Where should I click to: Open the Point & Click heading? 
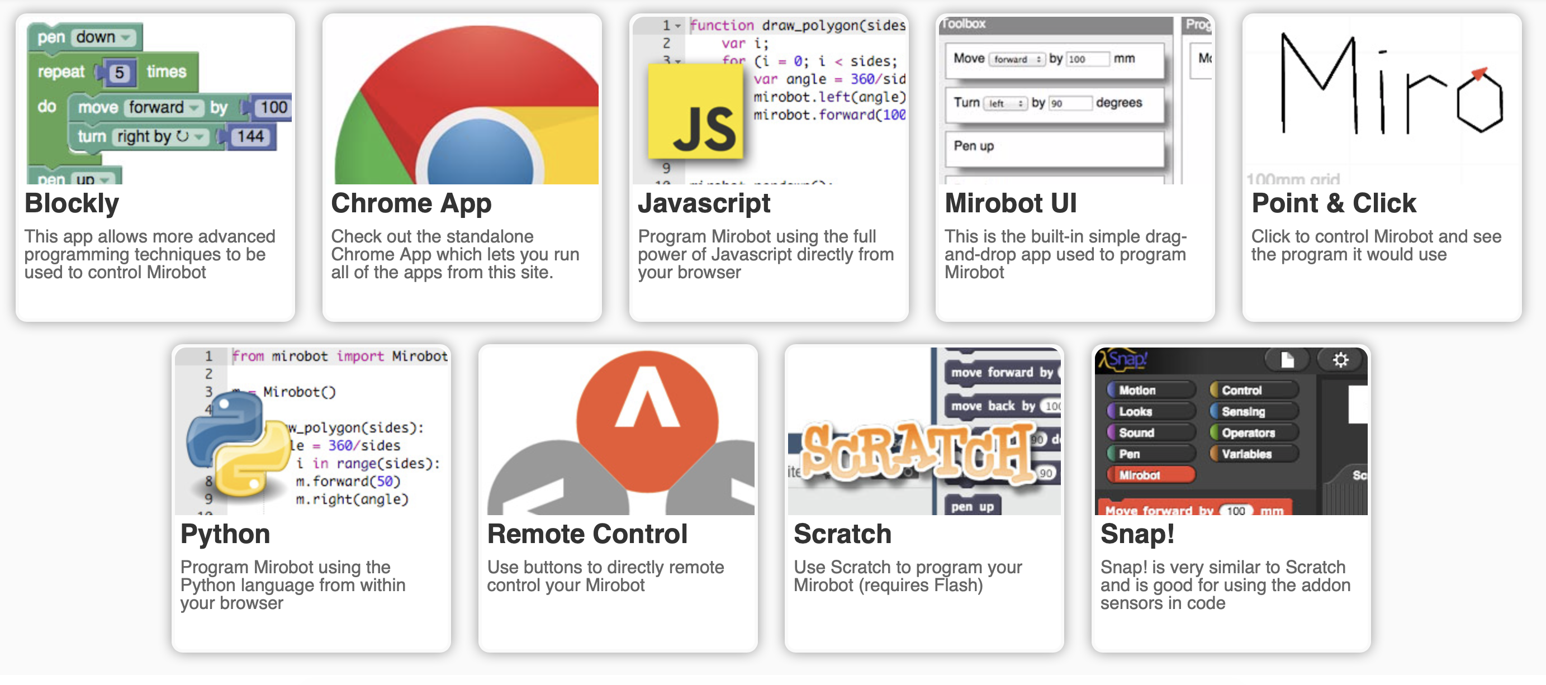pos(1334,203)
